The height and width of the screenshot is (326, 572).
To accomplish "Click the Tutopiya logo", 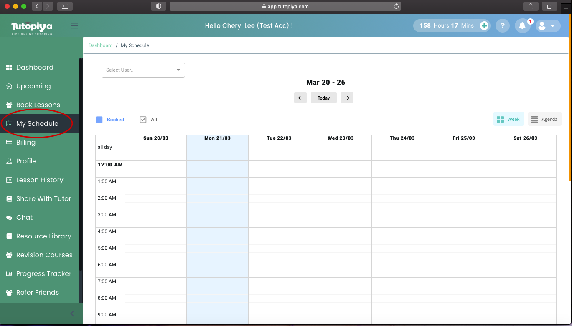I will 32,28.
